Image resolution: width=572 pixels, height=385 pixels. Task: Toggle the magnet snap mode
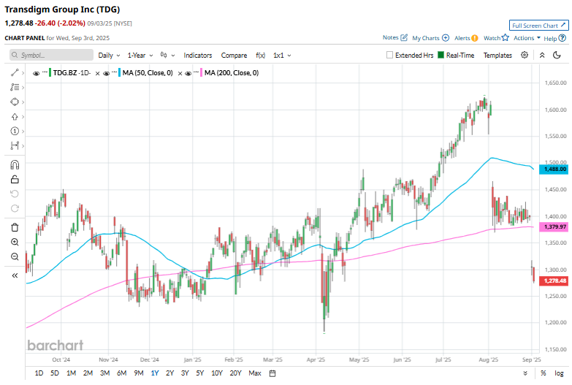point(15,165)
